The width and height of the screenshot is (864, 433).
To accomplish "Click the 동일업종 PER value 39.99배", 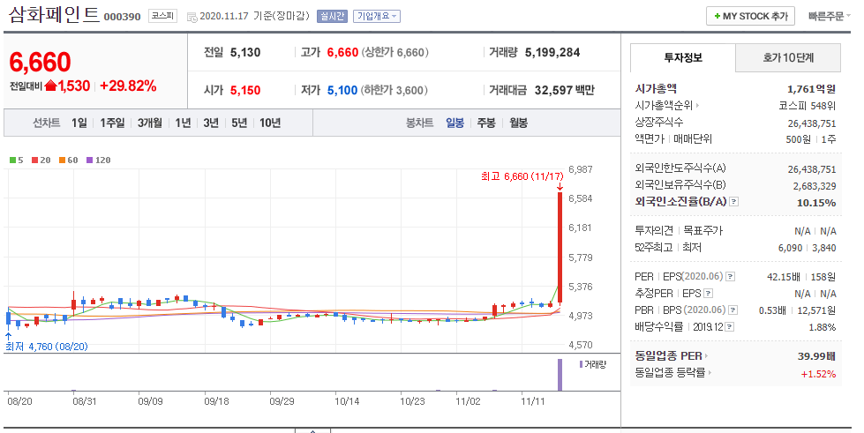I will [x=816, y=356].
